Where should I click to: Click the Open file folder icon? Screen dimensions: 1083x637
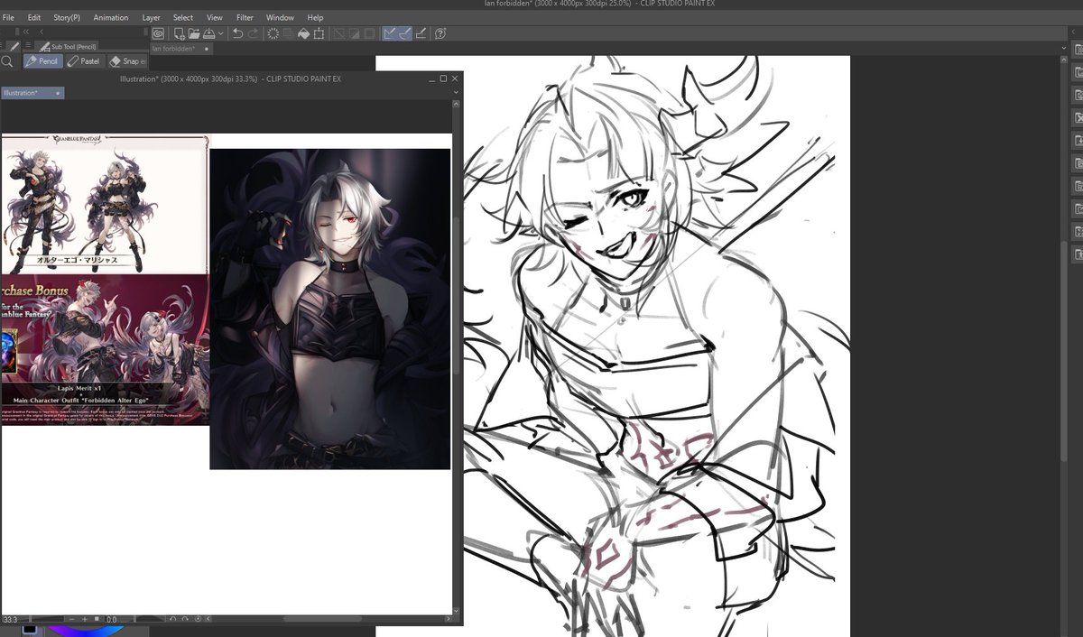[x=194, y=33]
